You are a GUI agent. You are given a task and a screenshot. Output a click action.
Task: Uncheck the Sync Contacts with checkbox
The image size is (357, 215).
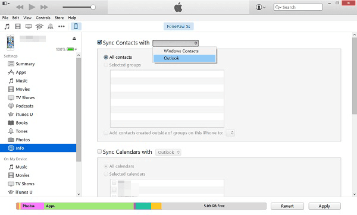click(99, 42)
